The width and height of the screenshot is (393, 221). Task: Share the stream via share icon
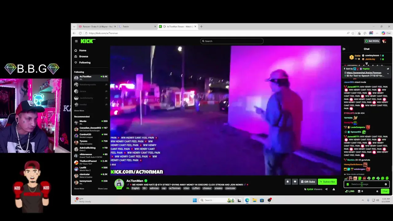click(326, 189)
